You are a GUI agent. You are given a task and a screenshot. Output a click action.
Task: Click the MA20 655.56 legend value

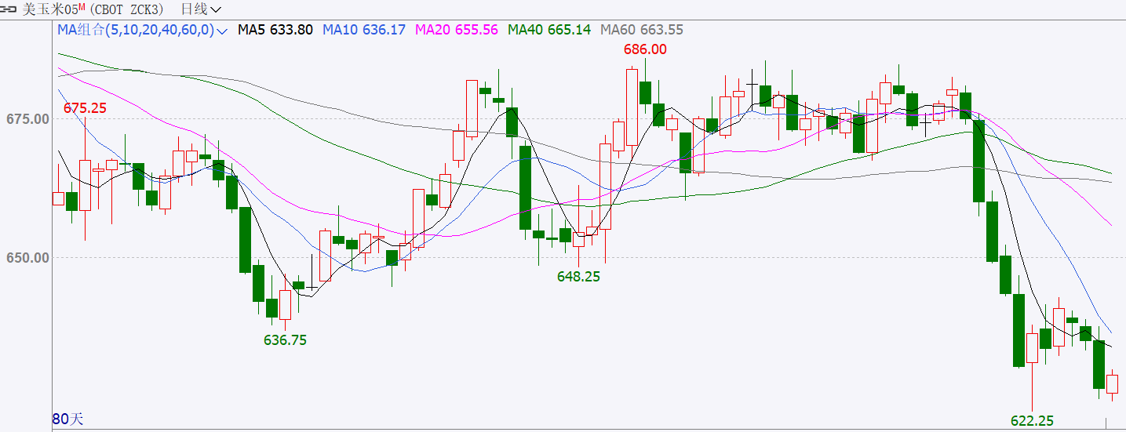coord(457,30)
